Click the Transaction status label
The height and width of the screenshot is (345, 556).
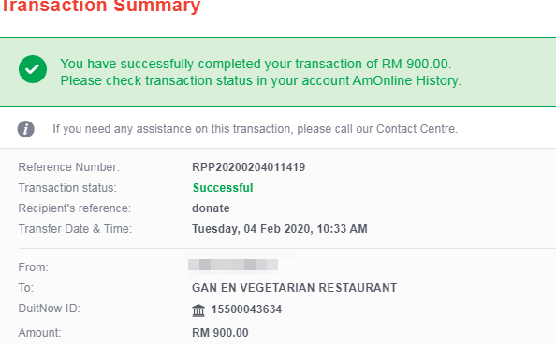click(x=67, y=188)
